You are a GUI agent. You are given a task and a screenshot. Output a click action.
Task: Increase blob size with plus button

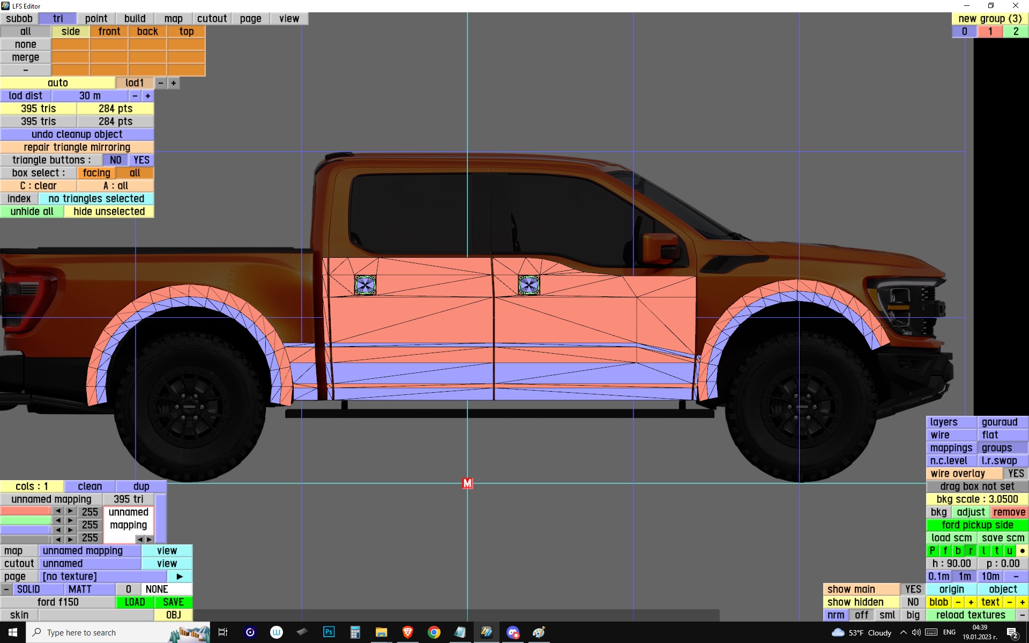pyautogui.click(x=971, y=602)
